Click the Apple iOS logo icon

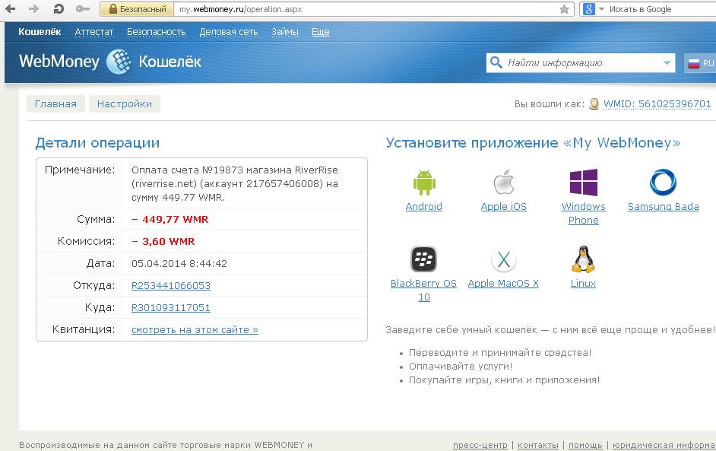tap(504, 183)
